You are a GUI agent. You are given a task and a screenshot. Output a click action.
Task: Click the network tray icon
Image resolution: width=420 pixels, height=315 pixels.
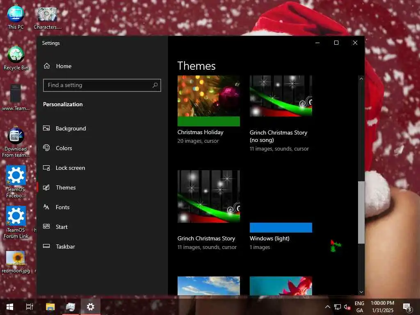coord(338,307)
